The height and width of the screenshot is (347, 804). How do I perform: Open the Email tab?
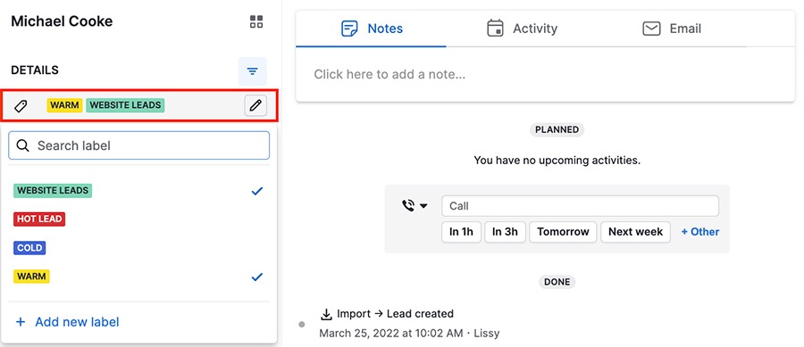(672, 29)
